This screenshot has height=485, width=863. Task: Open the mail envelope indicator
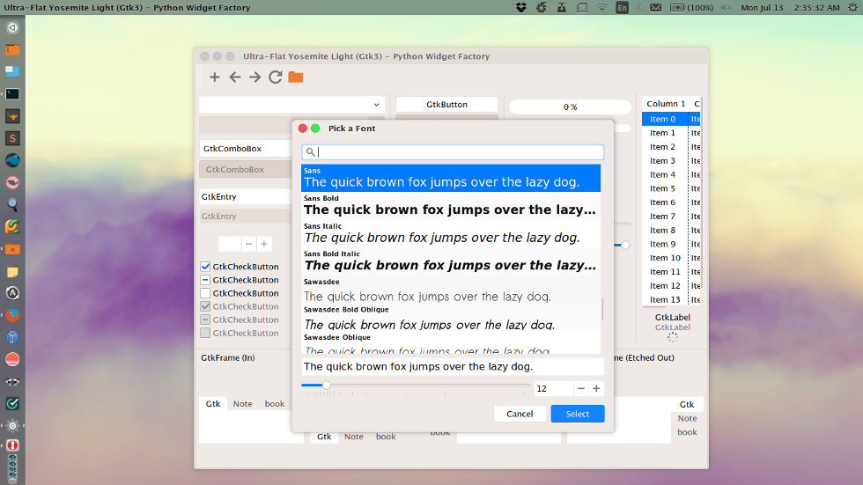click(655, 8)
